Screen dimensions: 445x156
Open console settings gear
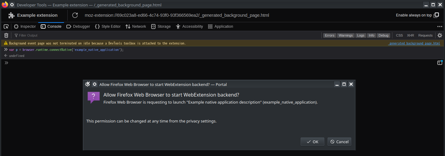[440, 35]
